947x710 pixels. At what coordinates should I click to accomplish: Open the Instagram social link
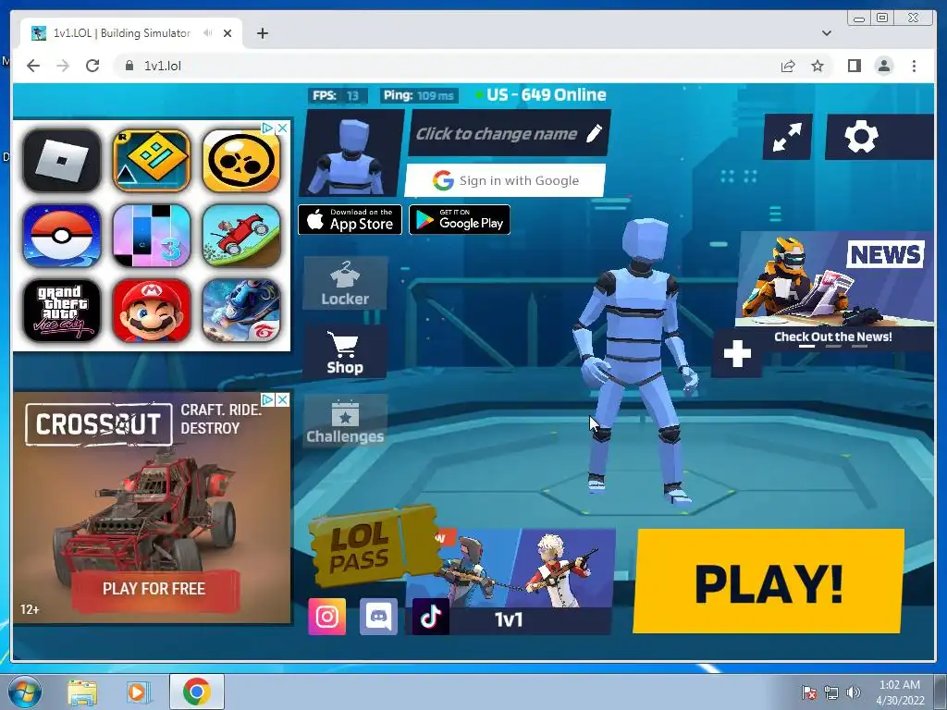(326, 617)
